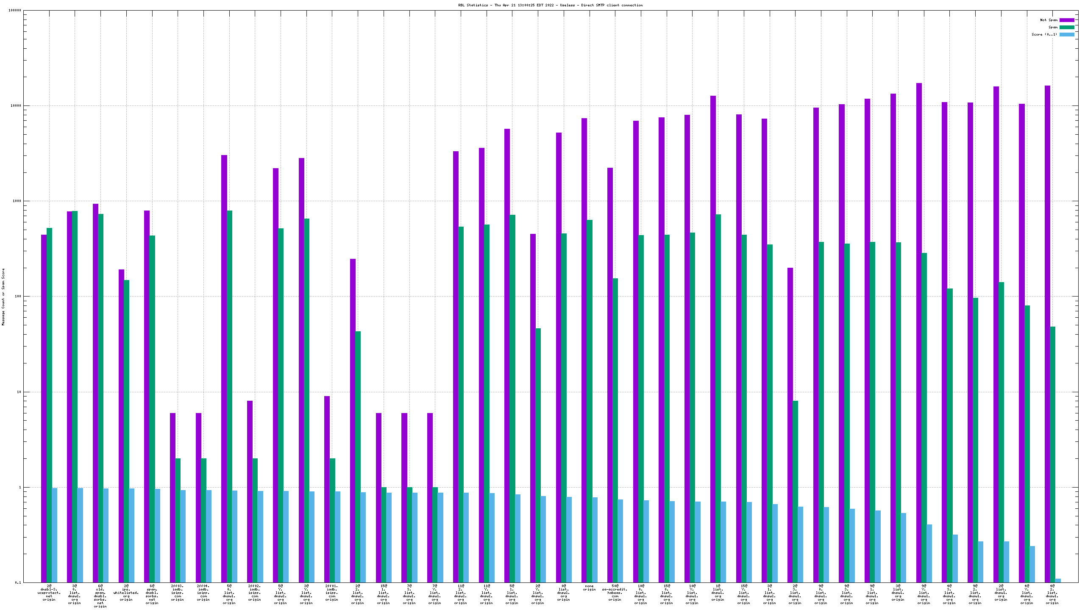Click the 2ff01.iadb.isipp.com x-axis label
The height and width of the screenshot is (610, 1085).
[332, 593]
